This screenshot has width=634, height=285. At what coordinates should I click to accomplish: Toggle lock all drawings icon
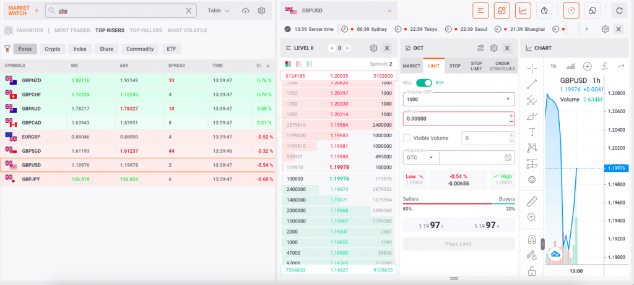tap(532, 271)
